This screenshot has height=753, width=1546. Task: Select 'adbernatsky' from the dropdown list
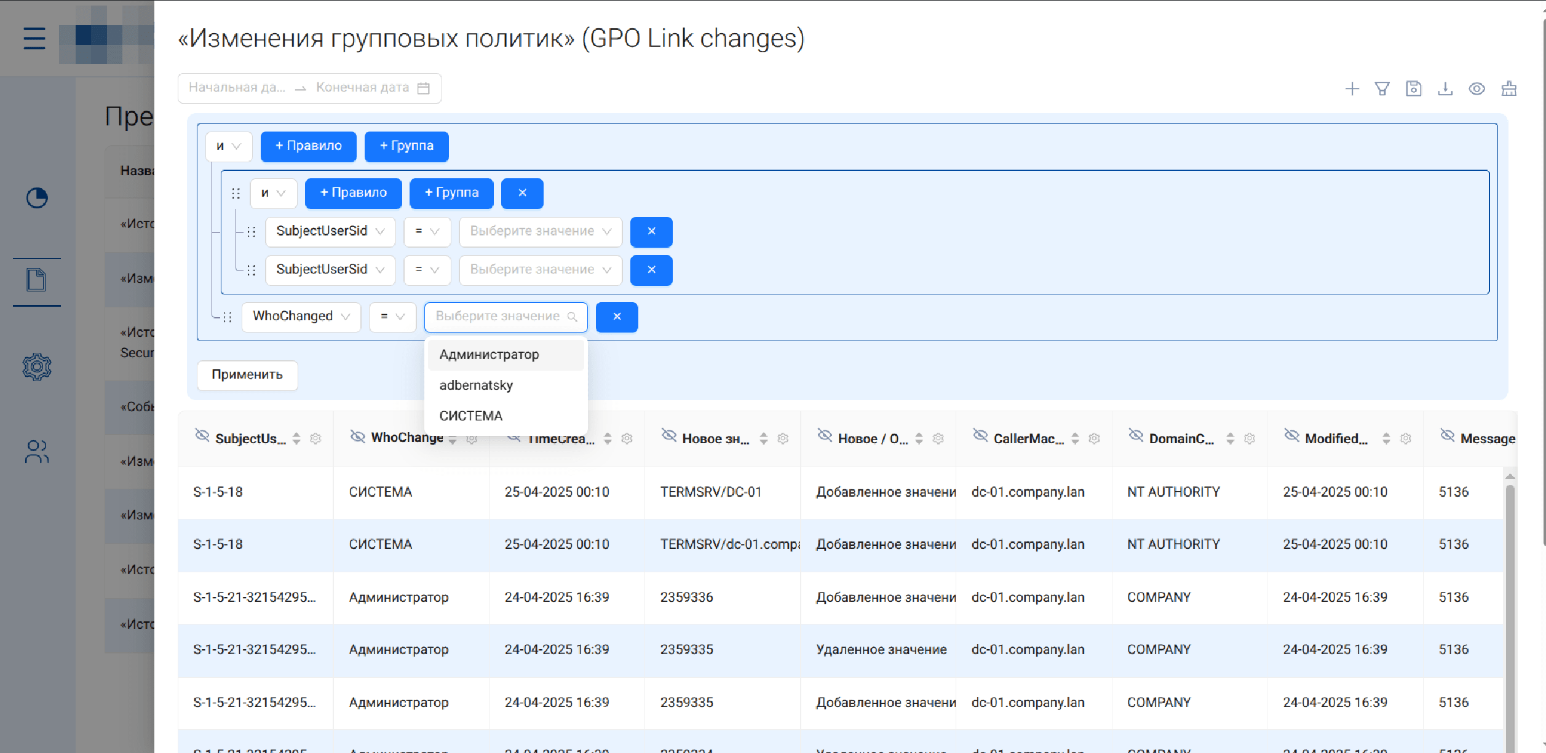click(x=476, y=385)
